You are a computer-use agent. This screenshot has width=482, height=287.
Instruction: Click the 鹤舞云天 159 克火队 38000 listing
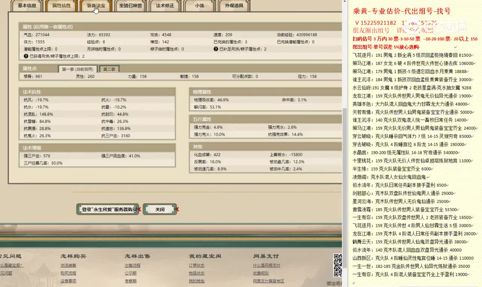(x=411, y=242)
